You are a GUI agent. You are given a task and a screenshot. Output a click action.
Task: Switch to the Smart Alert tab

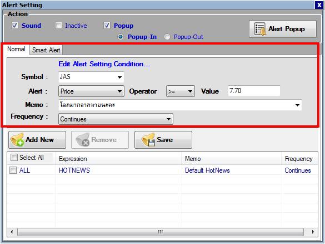point(46,50)
